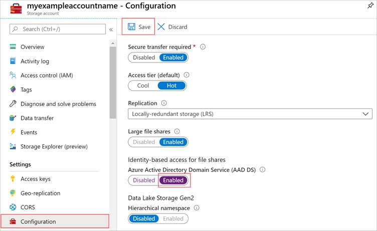
Task: Click the Geo-replication globe icon
Action: coord(13,193)
